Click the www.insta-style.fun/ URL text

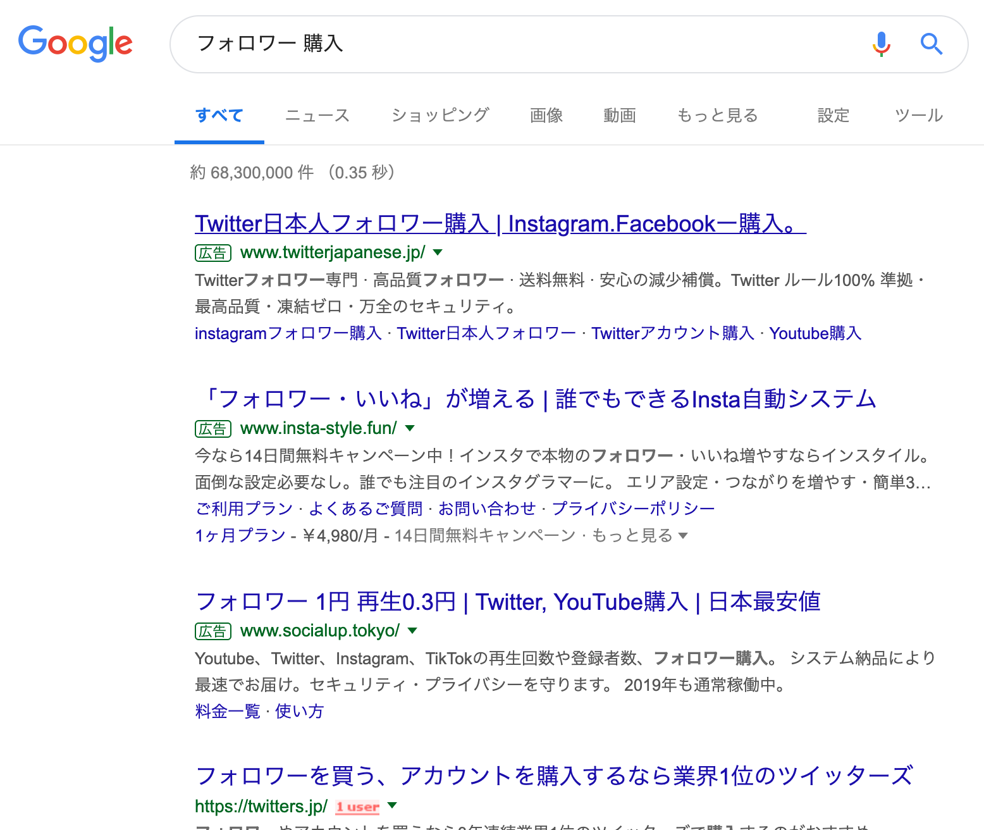[319, 428]
